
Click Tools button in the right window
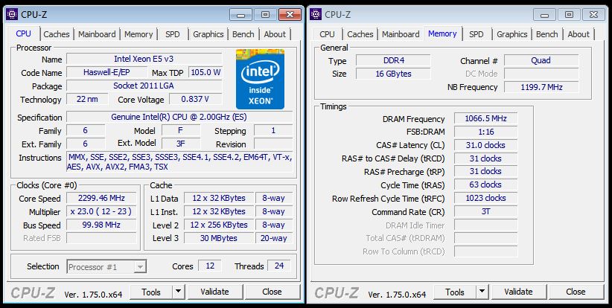pyautogui.click(x=455, y=292)
